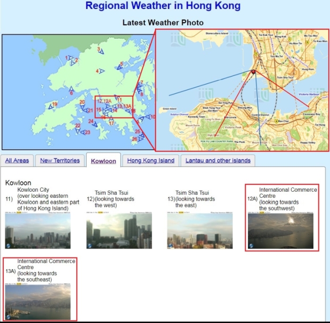This screenshot has width=330, height=323.
Task: Select the Hong Kong Island tab
Action: (150, 161)
